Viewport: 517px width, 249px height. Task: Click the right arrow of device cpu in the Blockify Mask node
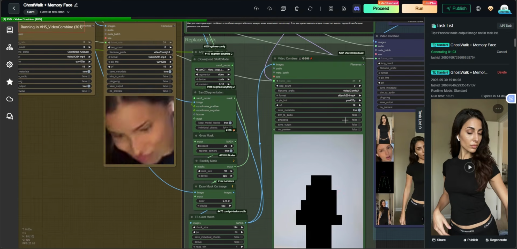tap(231, 176)
